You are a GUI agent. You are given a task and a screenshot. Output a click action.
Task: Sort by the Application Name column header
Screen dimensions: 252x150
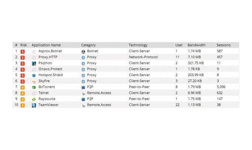[46, 45]
